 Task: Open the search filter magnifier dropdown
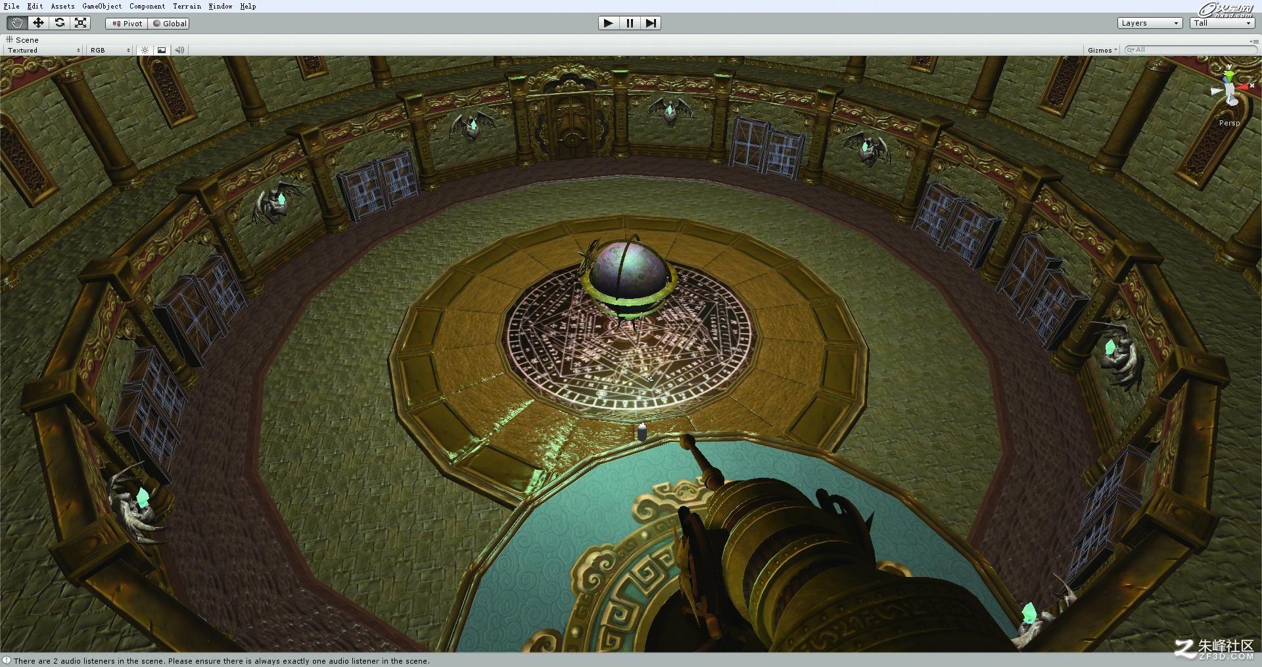1131,50
